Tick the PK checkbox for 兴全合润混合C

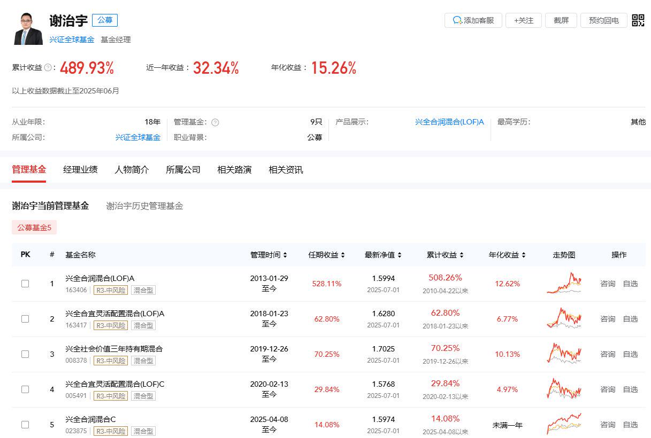[25, 425]
